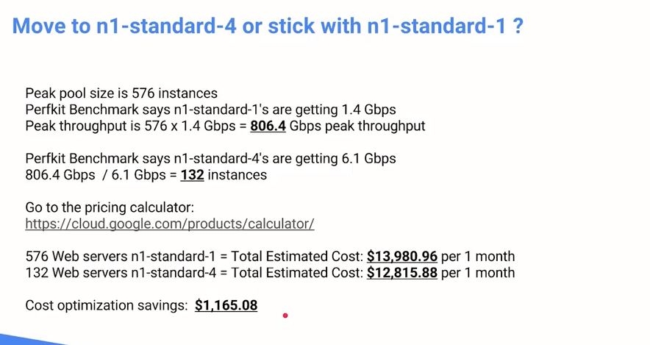Image resolution: width=650 pixels, height=345 pixels.
Task: Open the cloud.google.com pricing calculator link
Action: [x=170, y=224]
